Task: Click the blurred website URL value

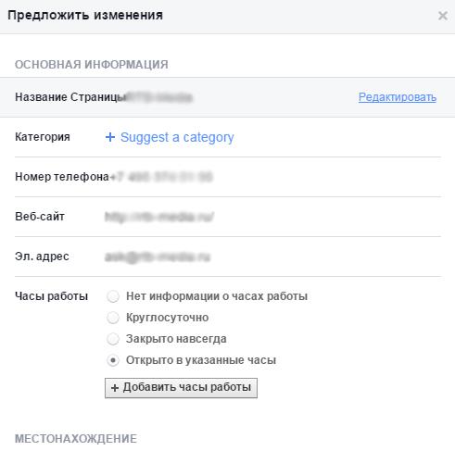Action: 159,217
